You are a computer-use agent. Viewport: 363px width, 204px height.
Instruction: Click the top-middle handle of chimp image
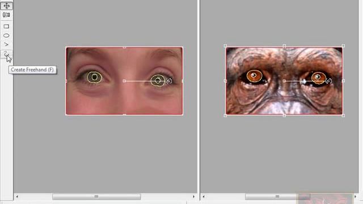coord(284,46)
